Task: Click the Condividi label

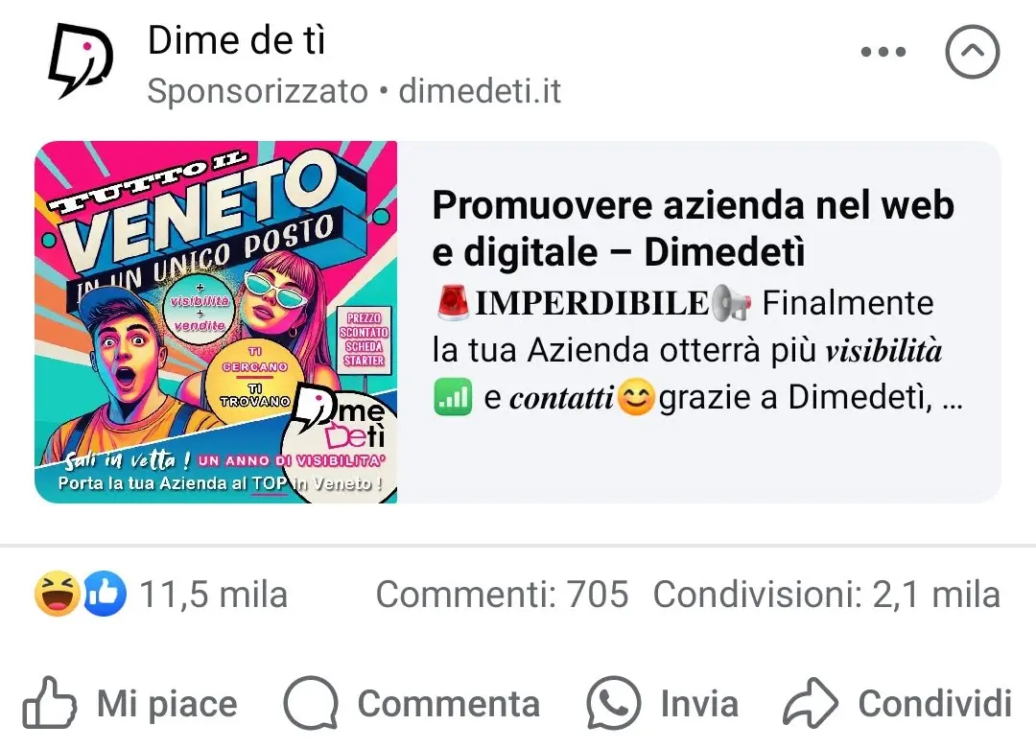Action: click(x=935, y=703)
